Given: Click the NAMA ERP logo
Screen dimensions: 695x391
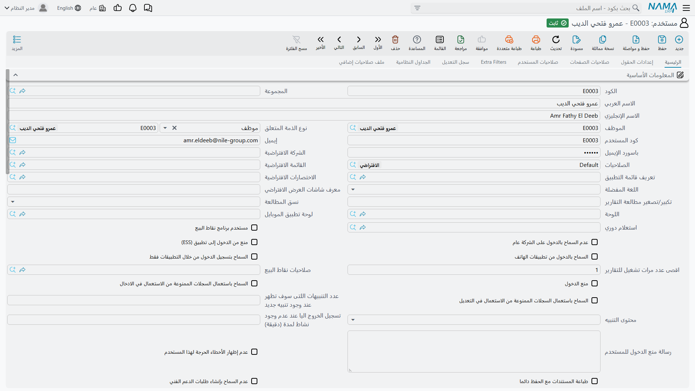Looking at the screenshot, I should tap(662, 8).
